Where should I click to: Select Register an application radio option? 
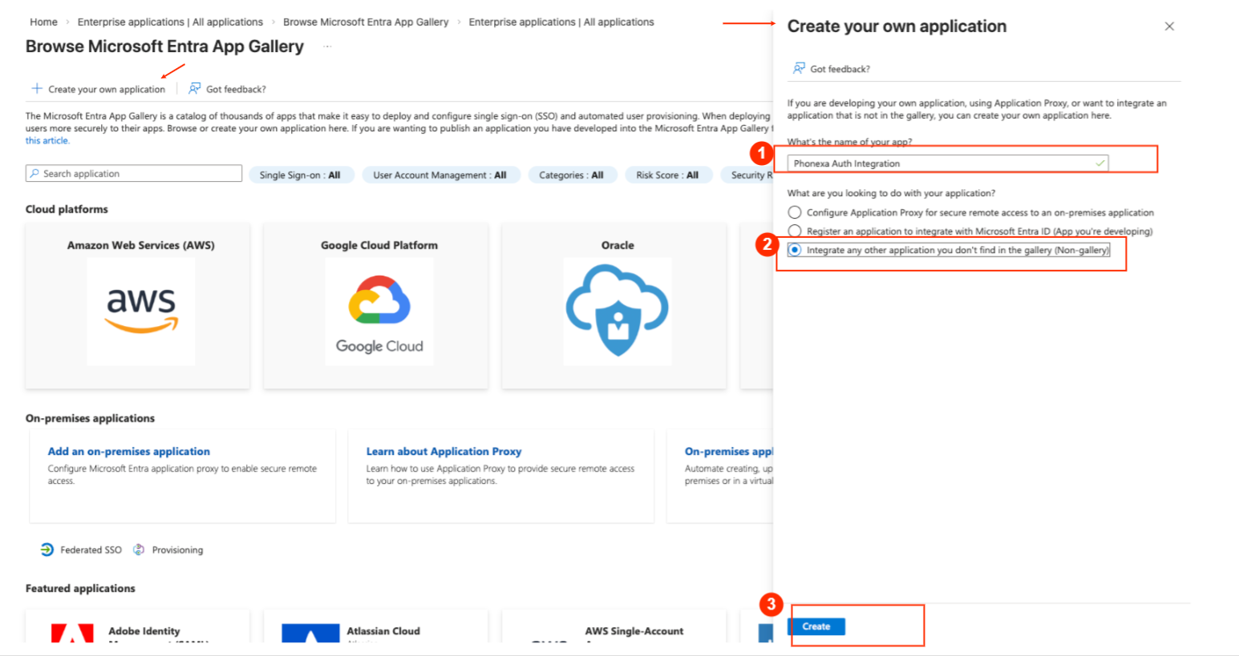795,231
